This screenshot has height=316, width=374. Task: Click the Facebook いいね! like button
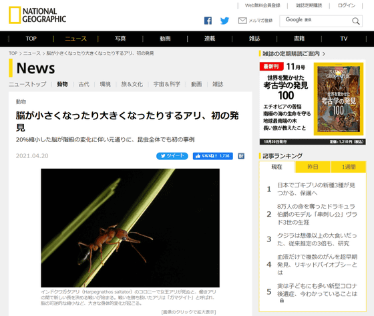pos(213,156)
